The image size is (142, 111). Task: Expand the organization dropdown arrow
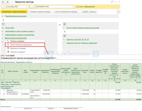pyautogui.click(x=73, y=7)
